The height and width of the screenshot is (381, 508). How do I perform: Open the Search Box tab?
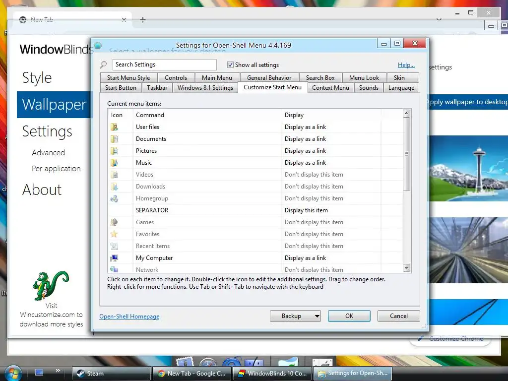point(320,78)
